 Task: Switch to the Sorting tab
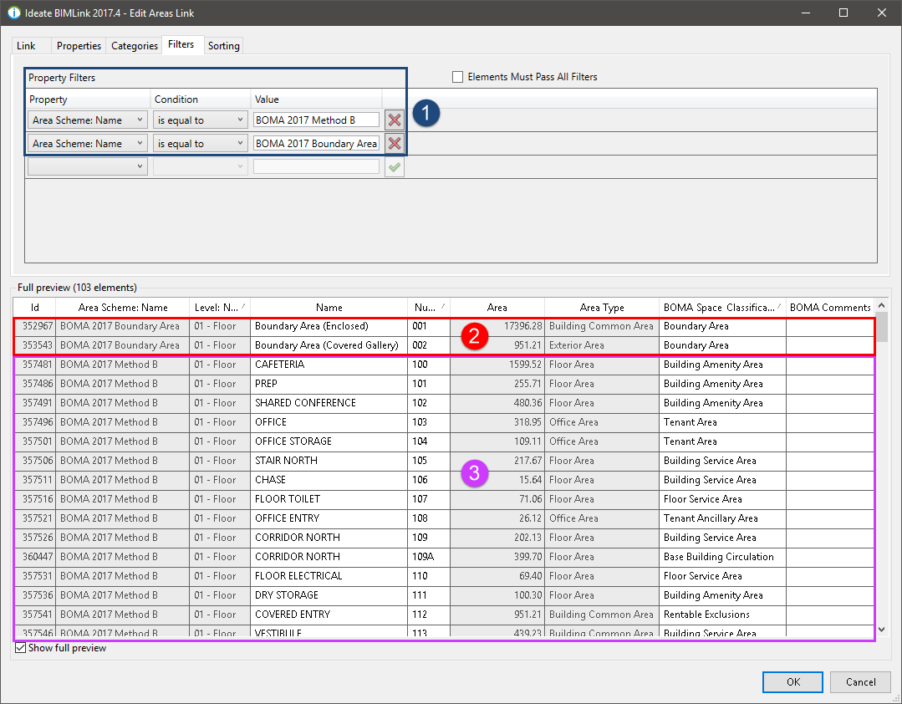[223, 46]
